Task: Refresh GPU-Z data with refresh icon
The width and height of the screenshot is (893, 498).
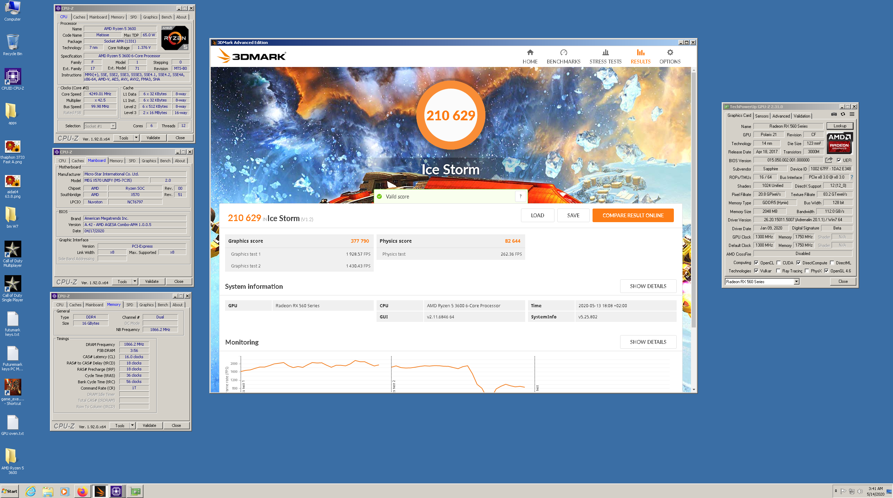Action: tap(843, 114)
